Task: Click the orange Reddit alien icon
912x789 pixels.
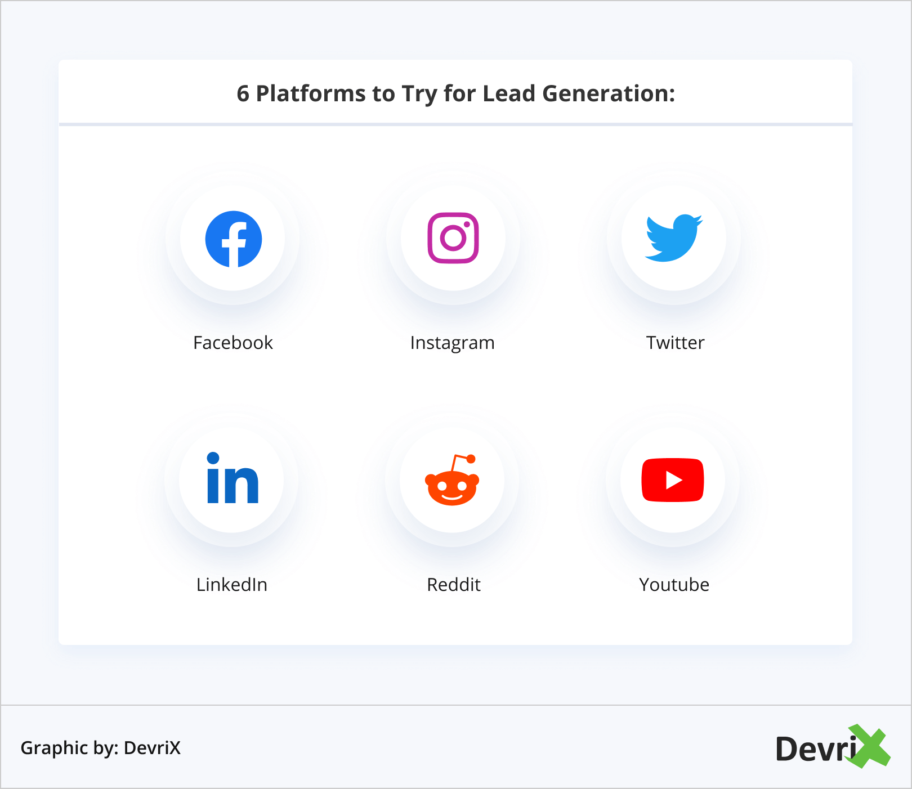Action: click(452, 481)
